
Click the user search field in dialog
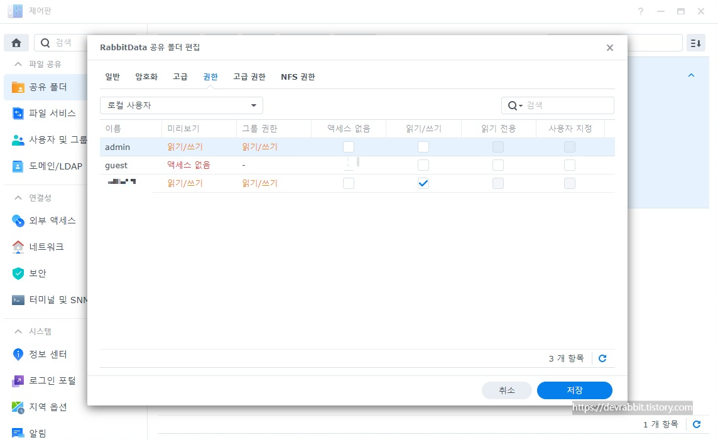[x=558, y=105]
